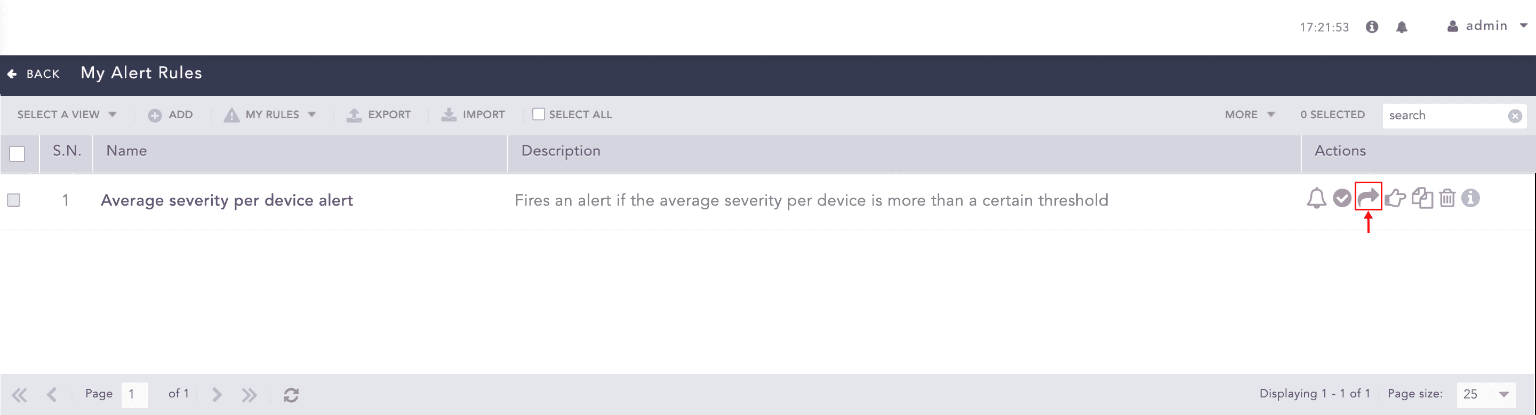Check the box for alert rule row 1
1536x415 pixels.
[14, 200]
